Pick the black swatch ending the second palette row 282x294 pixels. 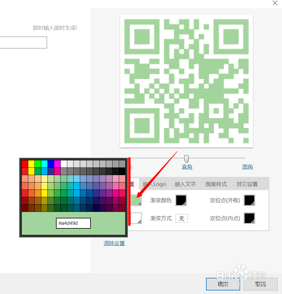pyautogui.click(x=122, y=171)
